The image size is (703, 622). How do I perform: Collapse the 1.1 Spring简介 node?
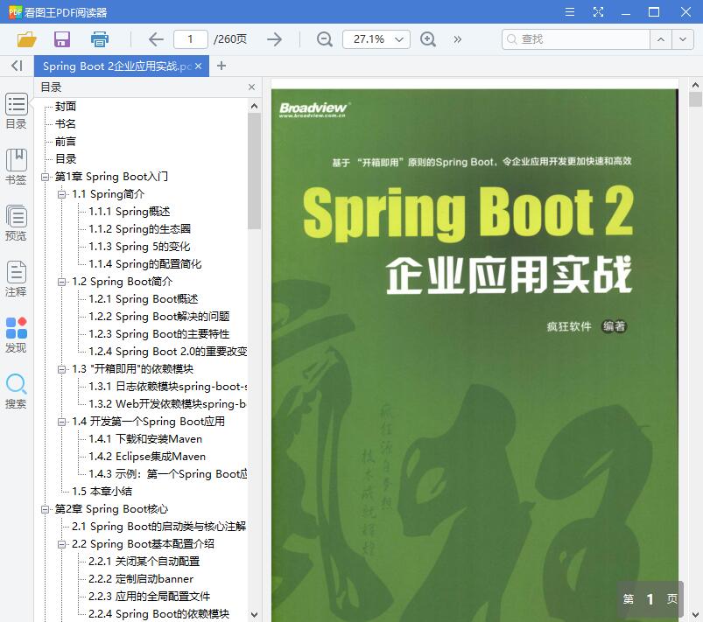[61, 194]
